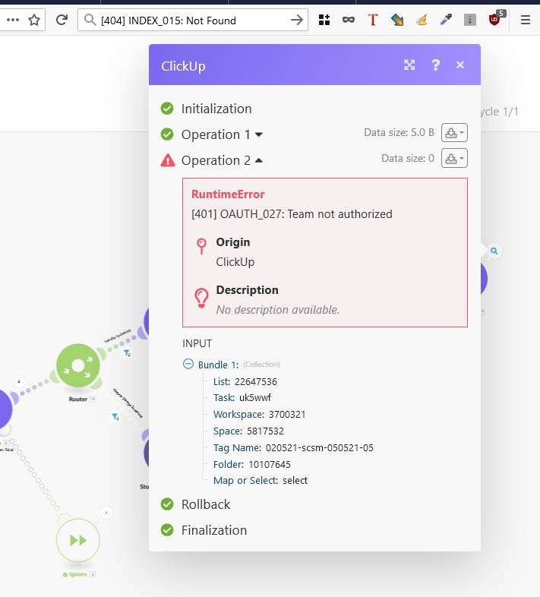The height and width of the screenshot is (597, 540).
Task: Click Map or Select value select
Action: [295, 481]
